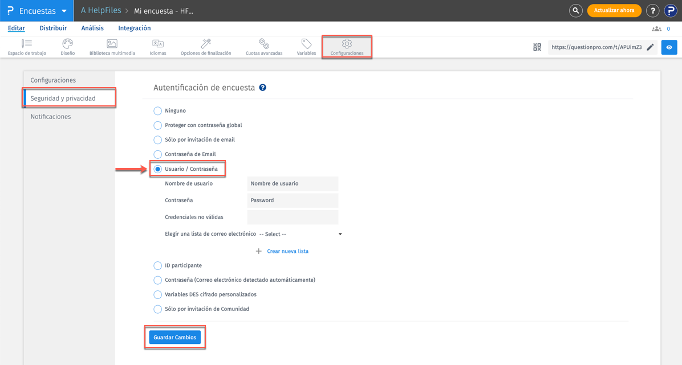Open Opciones de finalización icon
682x365 pixels.
tap(206, 43)
